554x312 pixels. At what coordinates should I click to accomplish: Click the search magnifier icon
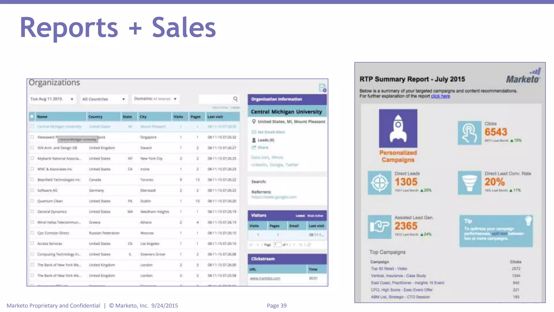point(235,99)
